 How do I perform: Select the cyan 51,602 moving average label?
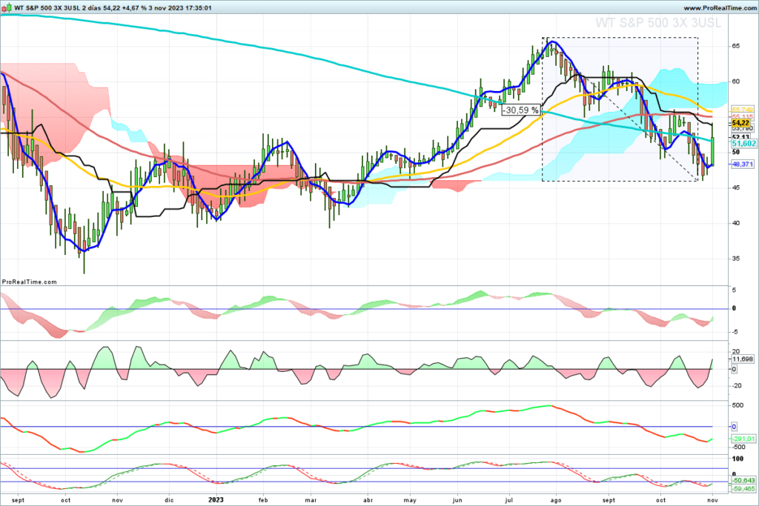point(743,144)
